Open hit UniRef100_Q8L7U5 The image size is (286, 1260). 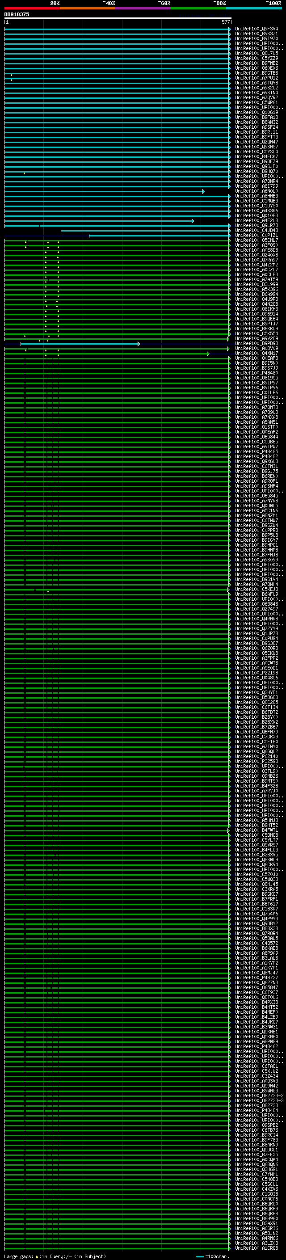point(257,53)
